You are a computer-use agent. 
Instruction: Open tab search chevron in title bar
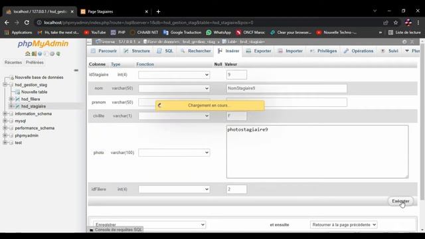[x=375, y=11]
